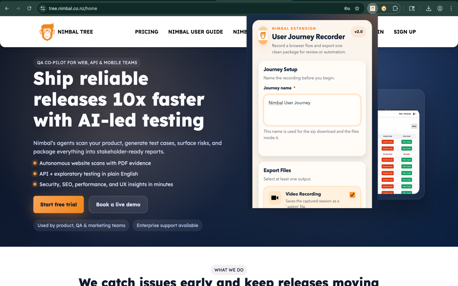This screenshot has width=458, height=286.
Task: Open the Extensions puzzle-piece menu
Action: (x=395, y=8)
